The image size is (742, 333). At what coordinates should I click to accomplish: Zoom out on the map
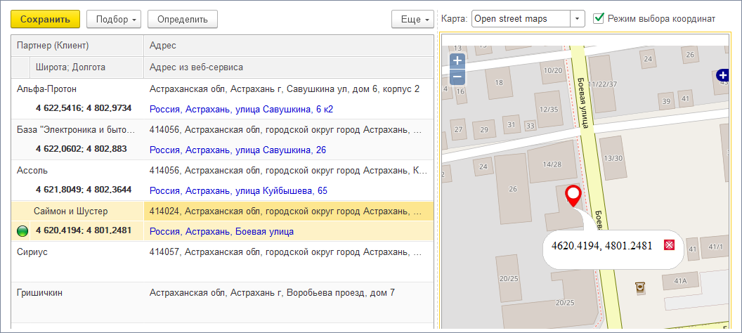[457, 77]
